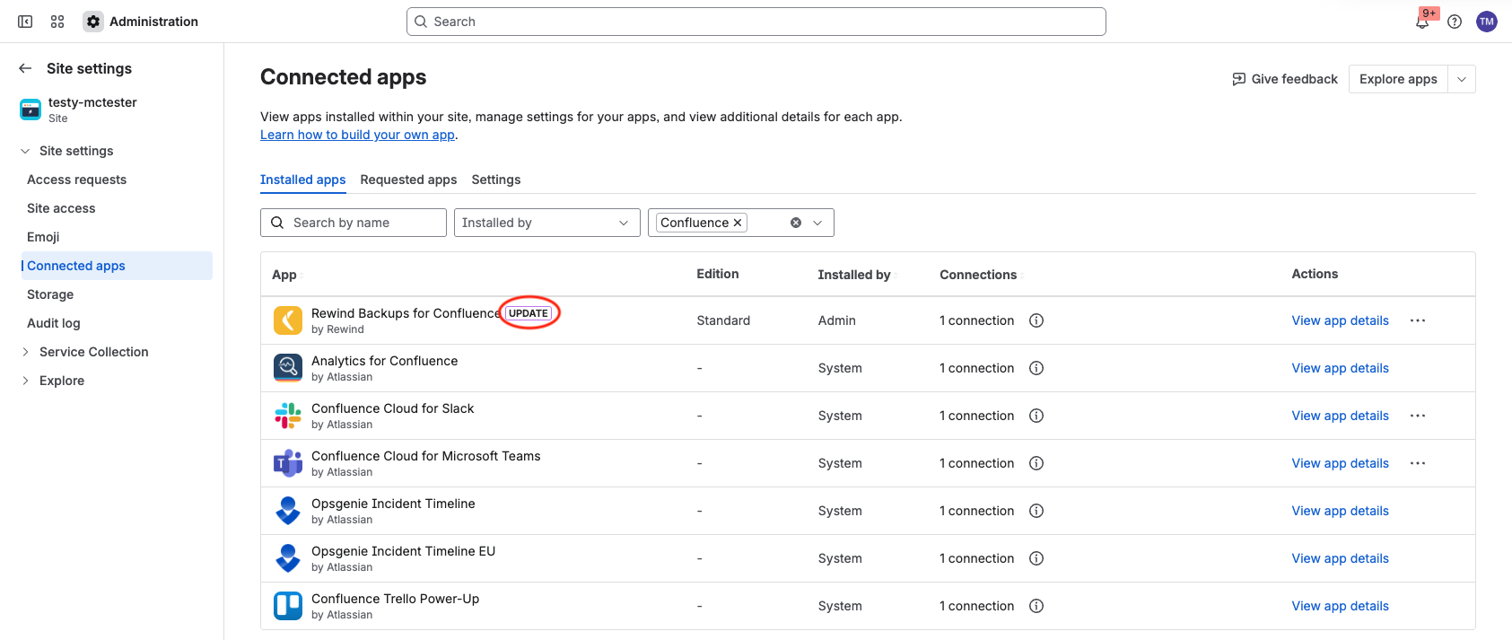View app details for Opsgenie Incident Timeline
The height and width of the screenshot is (640, 1512).
1340,511
